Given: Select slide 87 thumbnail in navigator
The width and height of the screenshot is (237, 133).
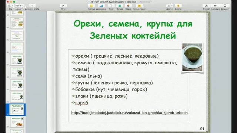Looking at the screenshot, I should pos(17,60).
